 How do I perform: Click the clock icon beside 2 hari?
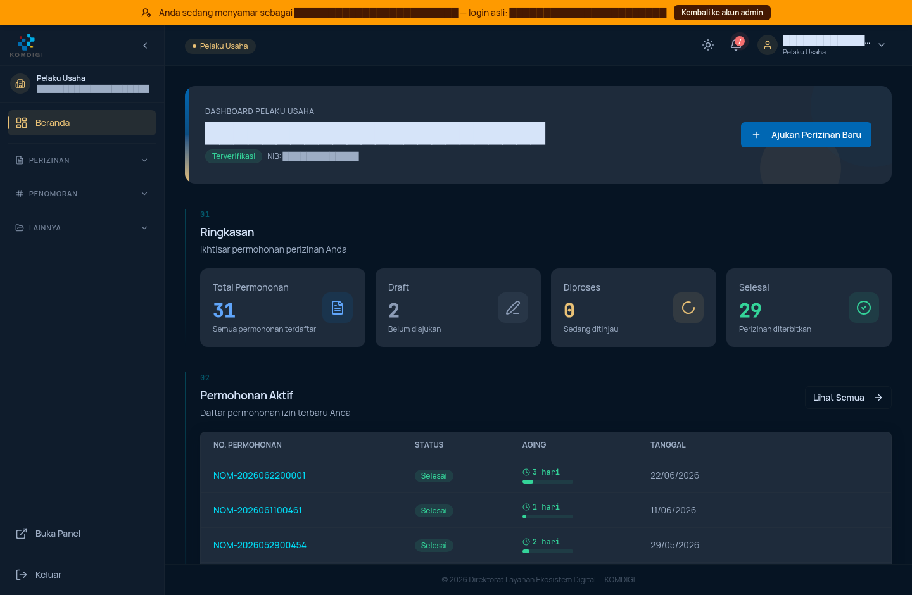[526, 542]
